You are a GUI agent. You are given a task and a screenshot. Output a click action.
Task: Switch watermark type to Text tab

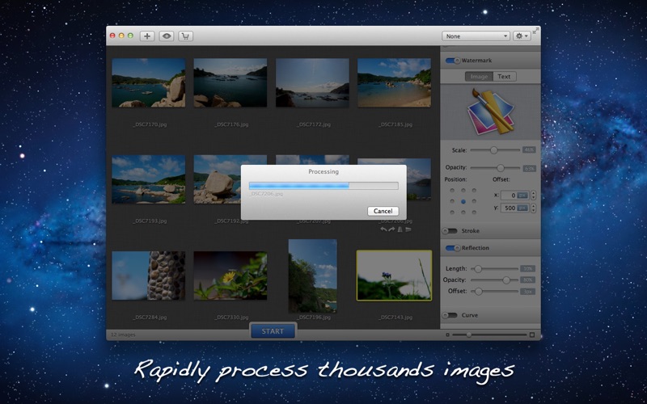(x=504, y=76)
